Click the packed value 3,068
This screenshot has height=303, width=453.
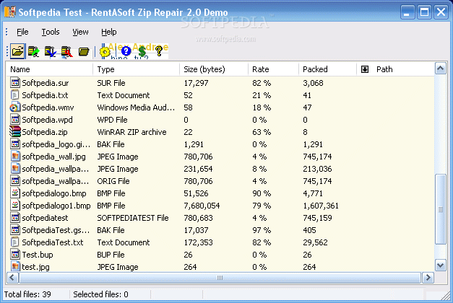[x=313, y=83]
